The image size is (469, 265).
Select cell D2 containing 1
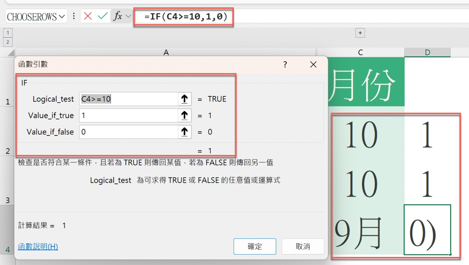tap(427, 131)
